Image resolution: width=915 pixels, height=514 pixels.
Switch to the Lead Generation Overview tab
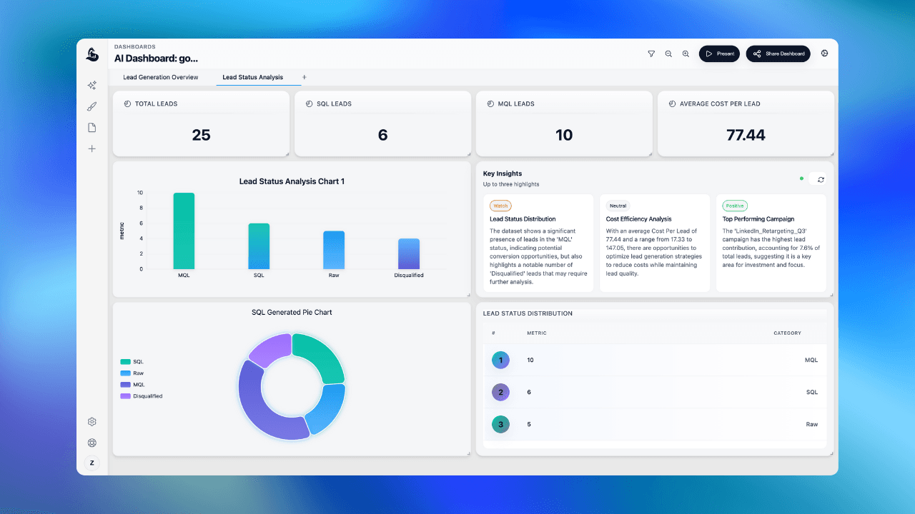click(x=161, y=77)
